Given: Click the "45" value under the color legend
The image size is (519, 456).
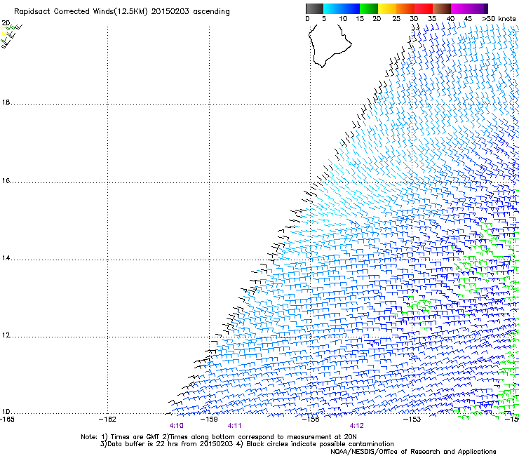Looking at the screenshot, I should tap(468, 19).
